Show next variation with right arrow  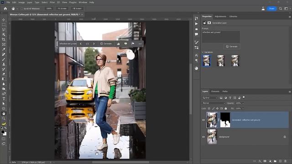click(94, 44)
